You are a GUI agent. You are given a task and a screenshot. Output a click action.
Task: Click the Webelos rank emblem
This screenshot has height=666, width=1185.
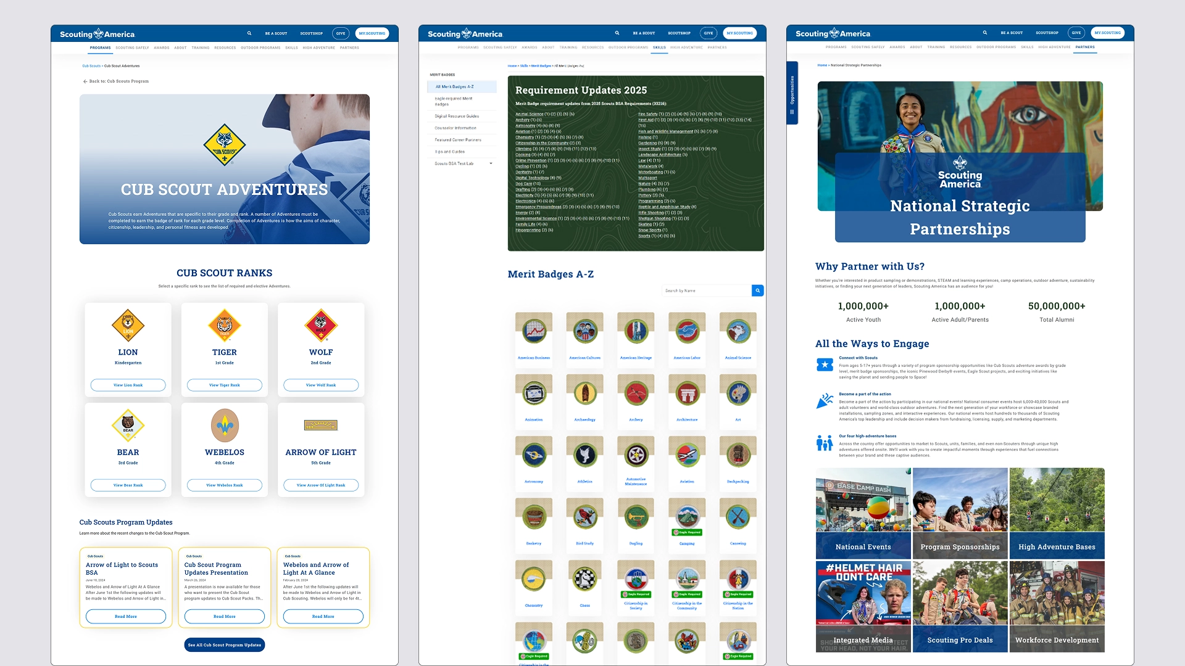click(224, 425)
